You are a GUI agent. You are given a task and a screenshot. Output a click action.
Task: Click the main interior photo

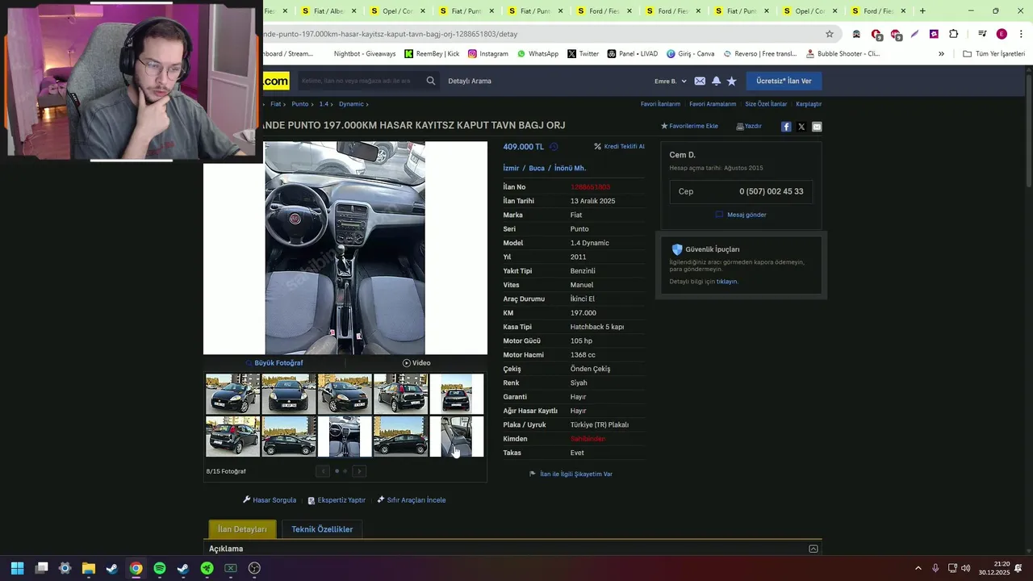pos(345,248)
